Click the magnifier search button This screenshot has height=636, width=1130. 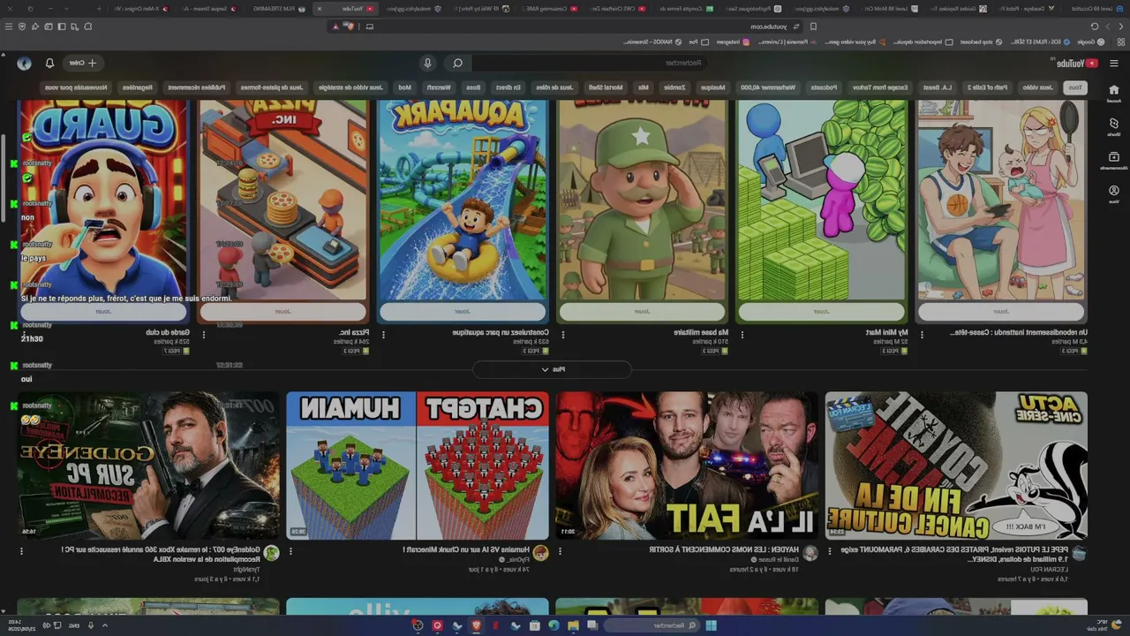[457, 64]
